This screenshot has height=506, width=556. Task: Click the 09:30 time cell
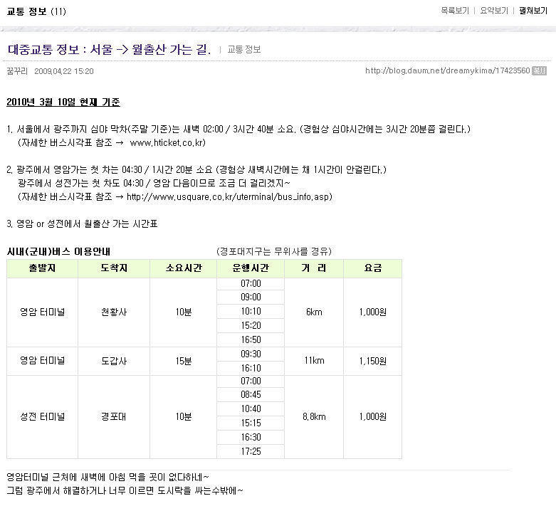click(251, 354)
